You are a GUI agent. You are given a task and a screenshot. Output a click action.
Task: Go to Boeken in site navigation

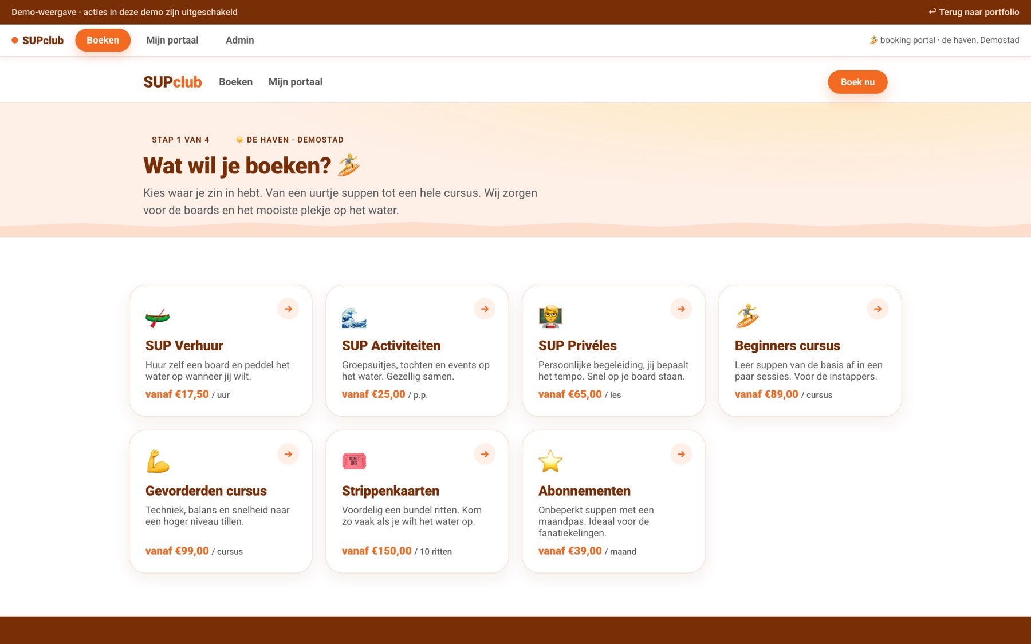coord(236,82)
